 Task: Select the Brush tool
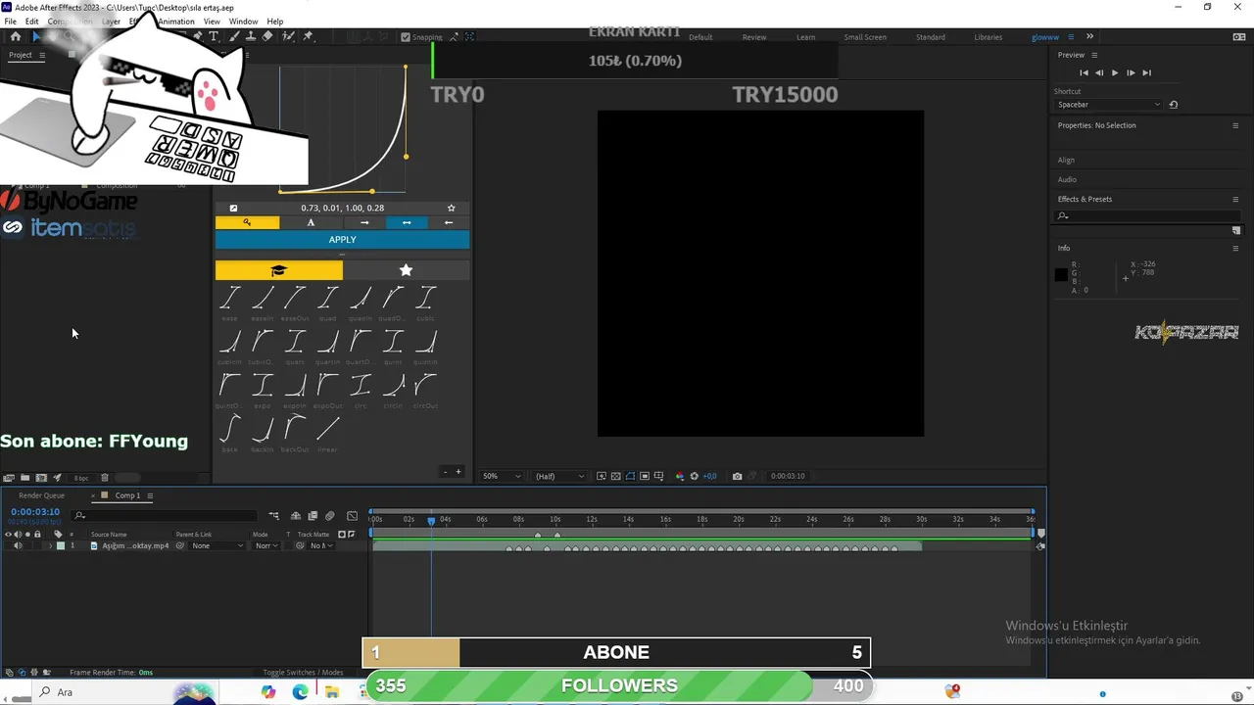pos(233,36)
